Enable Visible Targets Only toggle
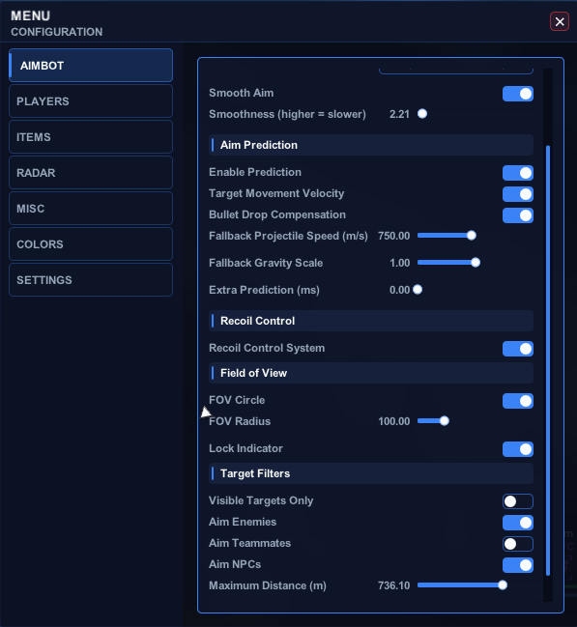577x627 pixels. [x=518, y=501]
